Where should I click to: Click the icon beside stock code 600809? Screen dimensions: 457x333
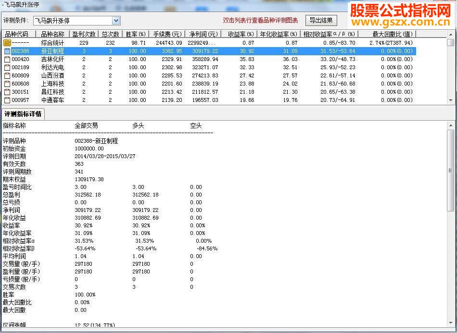7,76
